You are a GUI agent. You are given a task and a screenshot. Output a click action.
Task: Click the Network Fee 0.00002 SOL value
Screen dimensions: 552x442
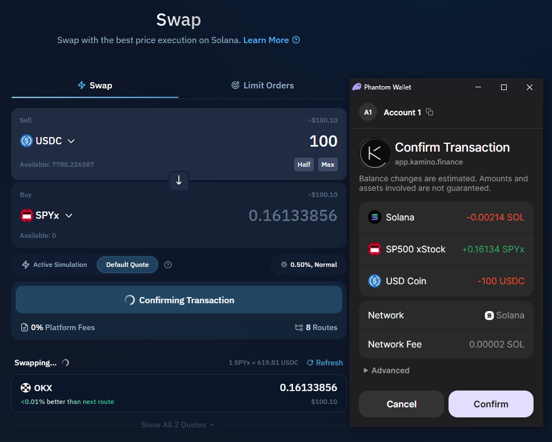pyautogui.click(x=497, y=345)
